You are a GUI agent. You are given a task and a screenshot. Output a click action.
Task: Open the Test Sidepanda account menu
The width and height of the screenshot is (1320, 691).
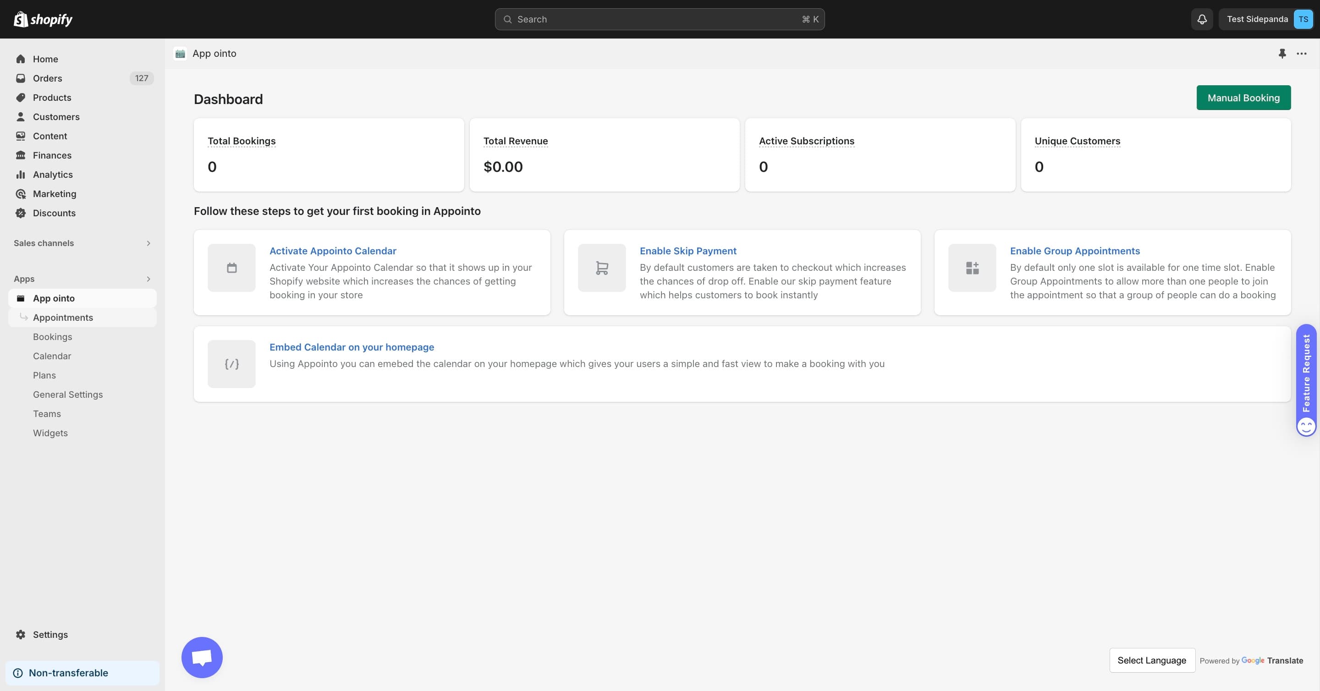tap(1265, 19)
